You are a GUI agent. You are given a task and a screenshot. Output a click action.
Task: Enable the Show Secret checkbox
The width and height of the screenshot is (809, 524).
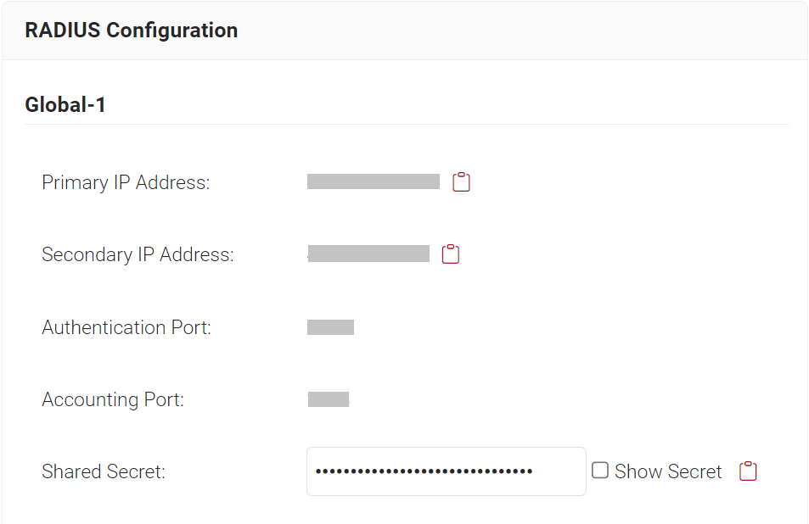point(600,471)
